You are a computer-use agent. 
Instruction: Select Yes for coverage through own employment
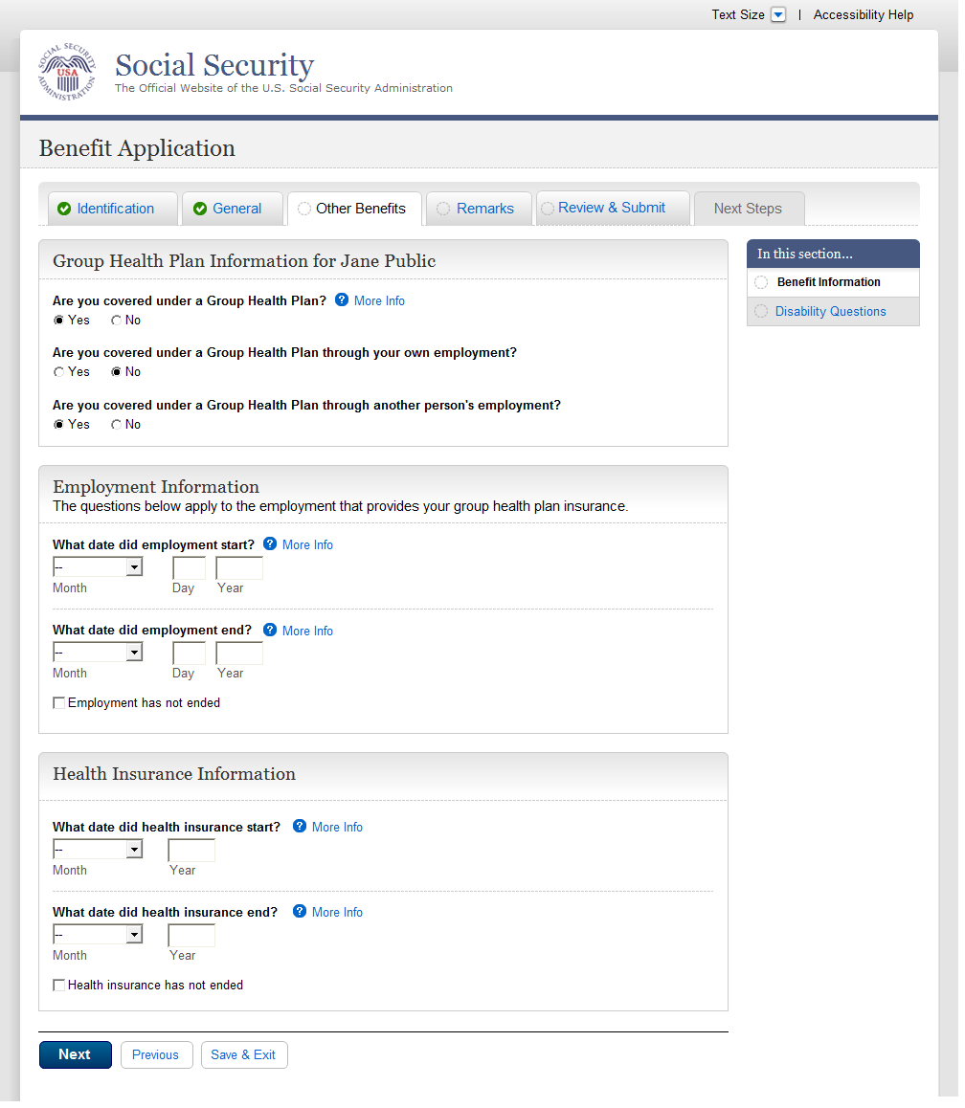point(59,372)
